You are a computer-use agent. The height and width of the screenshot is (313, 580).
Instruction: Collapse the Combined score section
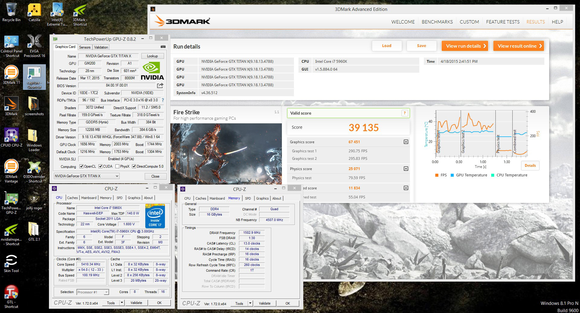406,188
